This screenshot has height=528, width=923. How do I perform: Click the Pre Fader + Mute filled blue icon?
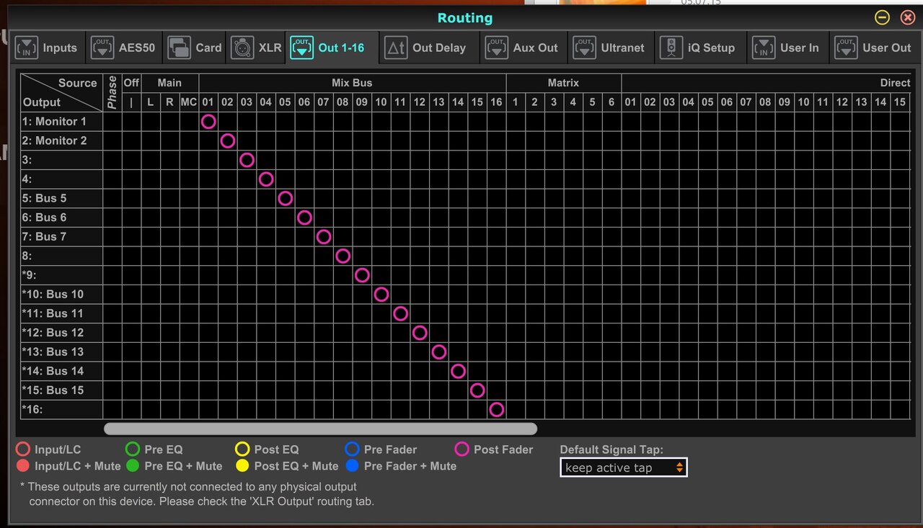[352, 466]
